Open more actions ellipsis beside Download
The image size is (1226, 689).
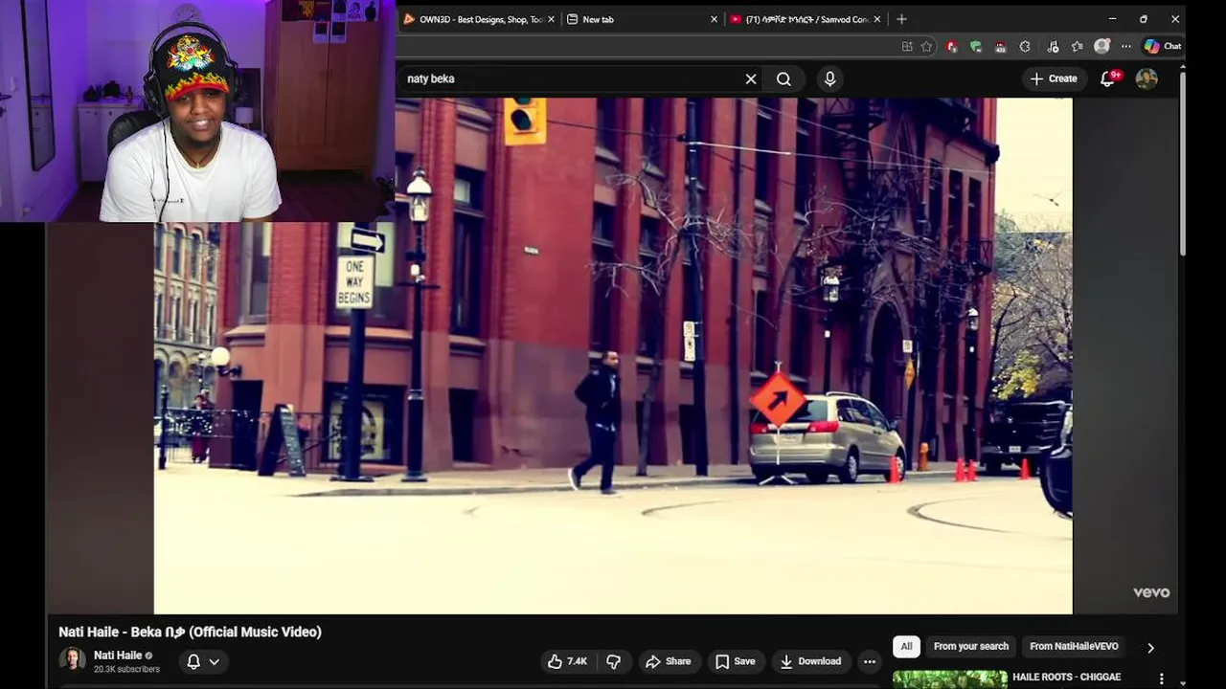pyautogui.click(x=869, y=661)
